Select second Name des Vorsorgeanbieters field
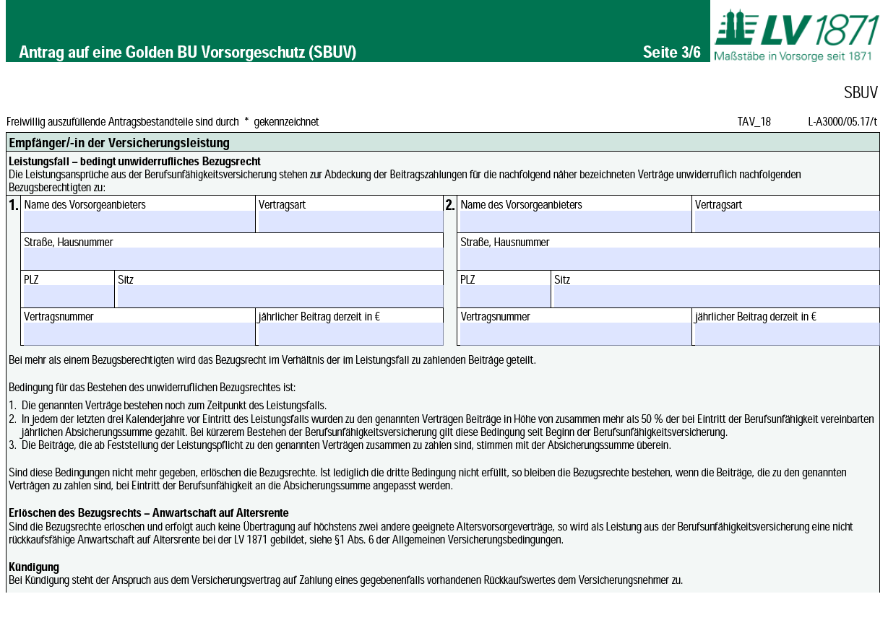This screenshot has width=888, height=620. point(576,222)
